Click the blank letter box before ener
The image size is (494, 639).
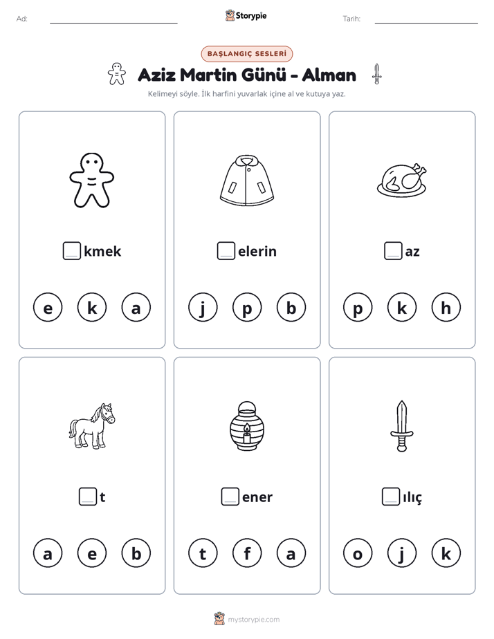[230, 497]
